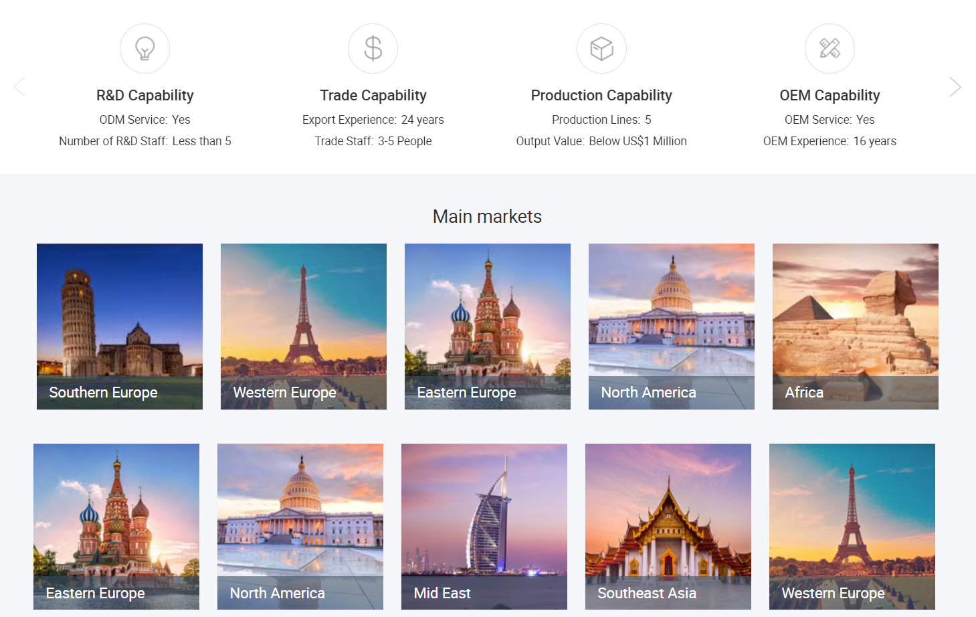
Task: Click second-row Eastern Europe tile
Action: (x=116, y=527)
